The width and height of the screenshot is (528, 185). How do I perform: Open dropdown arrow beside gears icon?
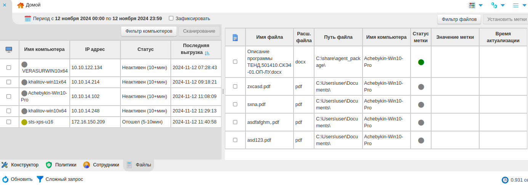(503, 5)
